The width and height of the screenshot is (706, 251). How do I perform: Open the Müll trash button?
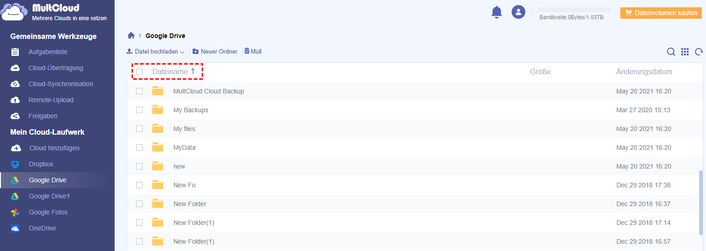(253, 51)
